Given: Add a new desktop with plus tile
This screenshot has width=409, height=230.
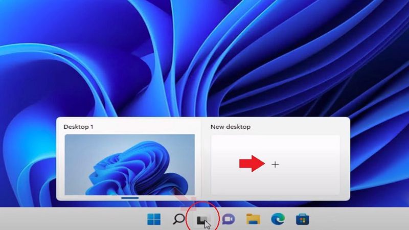Looking at the screenshot, I should (276, 165).
